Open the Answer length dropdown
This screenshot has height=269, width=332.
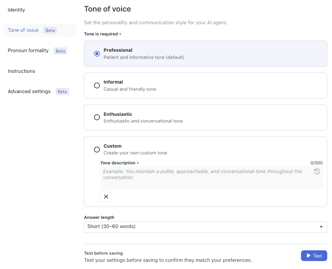tap(205, 227)
